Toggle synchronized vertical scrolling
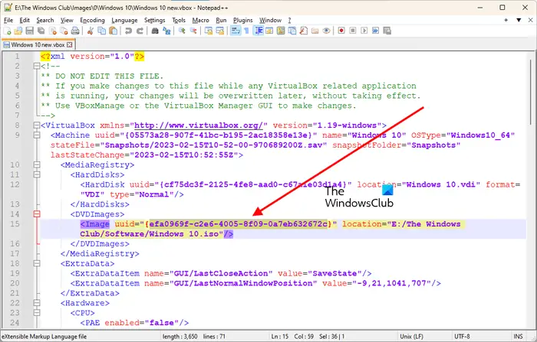Screen dimensions: 537x342 pos(208,31)
